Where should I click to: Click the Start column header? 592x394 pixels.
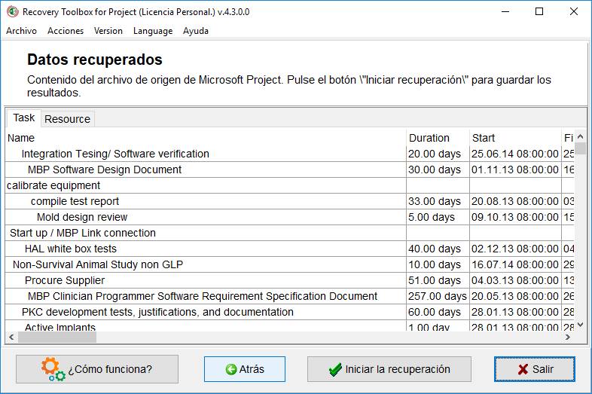(x=515, y=138)
